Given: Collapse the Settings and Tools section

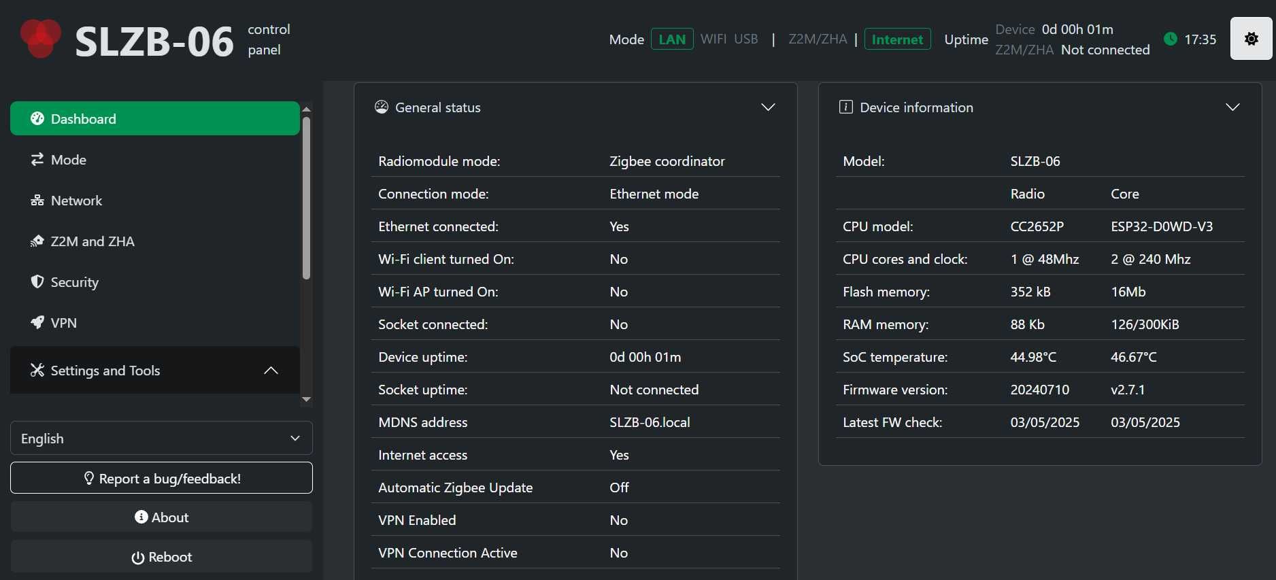Looking at the screenshot, I should pyautogui.click(x=155, y=370).
